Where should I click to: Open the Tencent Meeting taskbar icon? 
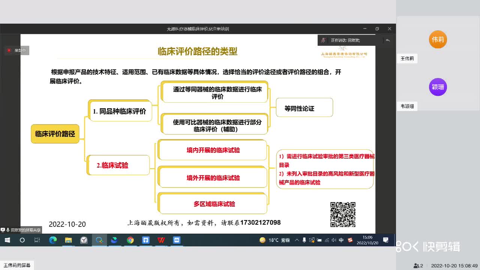(114, 240)
